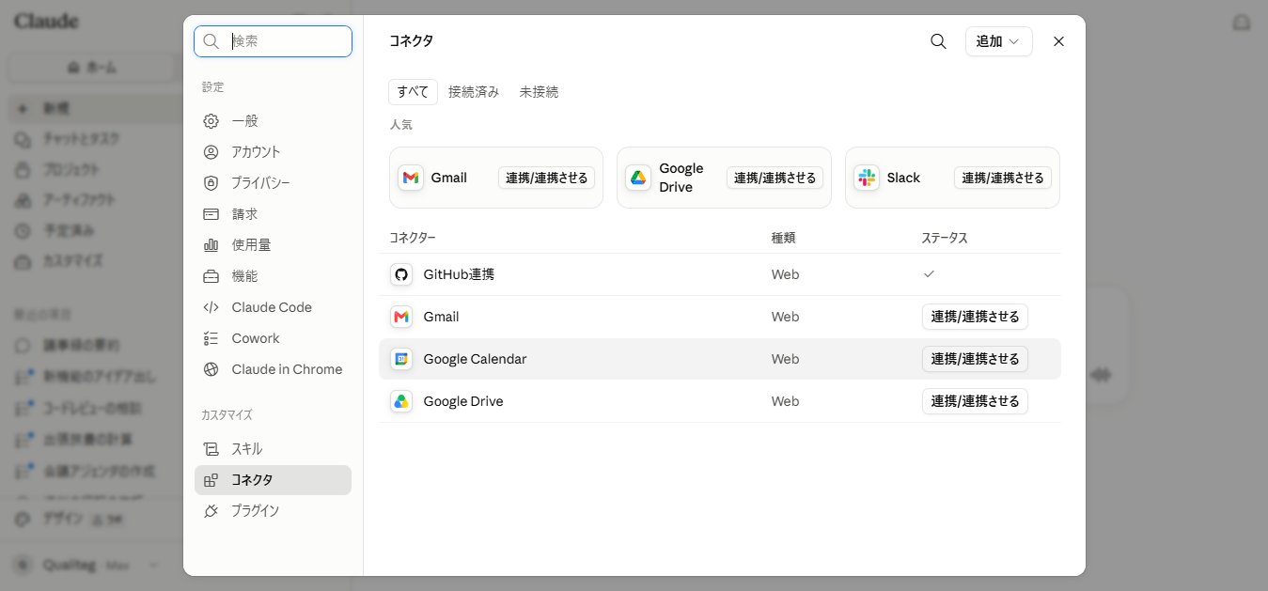Click the コネクター column header
This screenshot has width=1268, height=591.
(x=413, y=238)
